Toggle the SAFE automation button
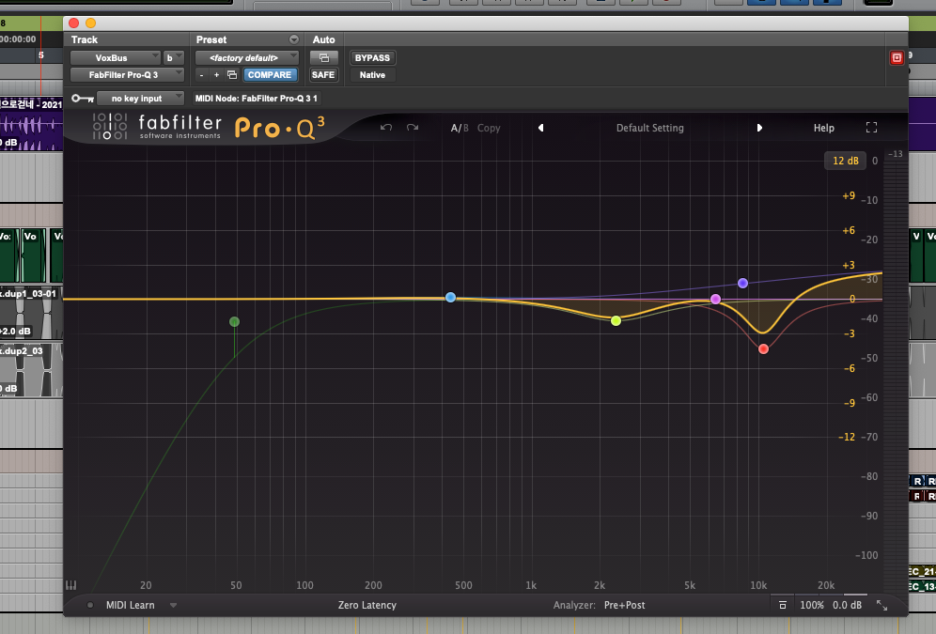936x634 pixels. (323, 74)
